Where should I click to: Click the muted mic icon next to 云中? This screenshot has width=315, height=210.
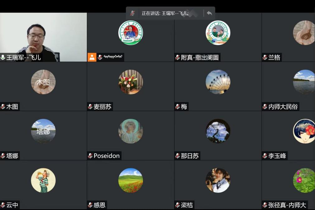click(x=3, y=205)
